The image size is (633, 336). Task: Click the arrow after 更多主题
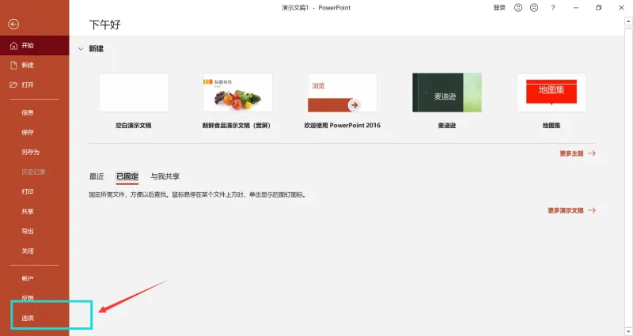pos(591,153)
